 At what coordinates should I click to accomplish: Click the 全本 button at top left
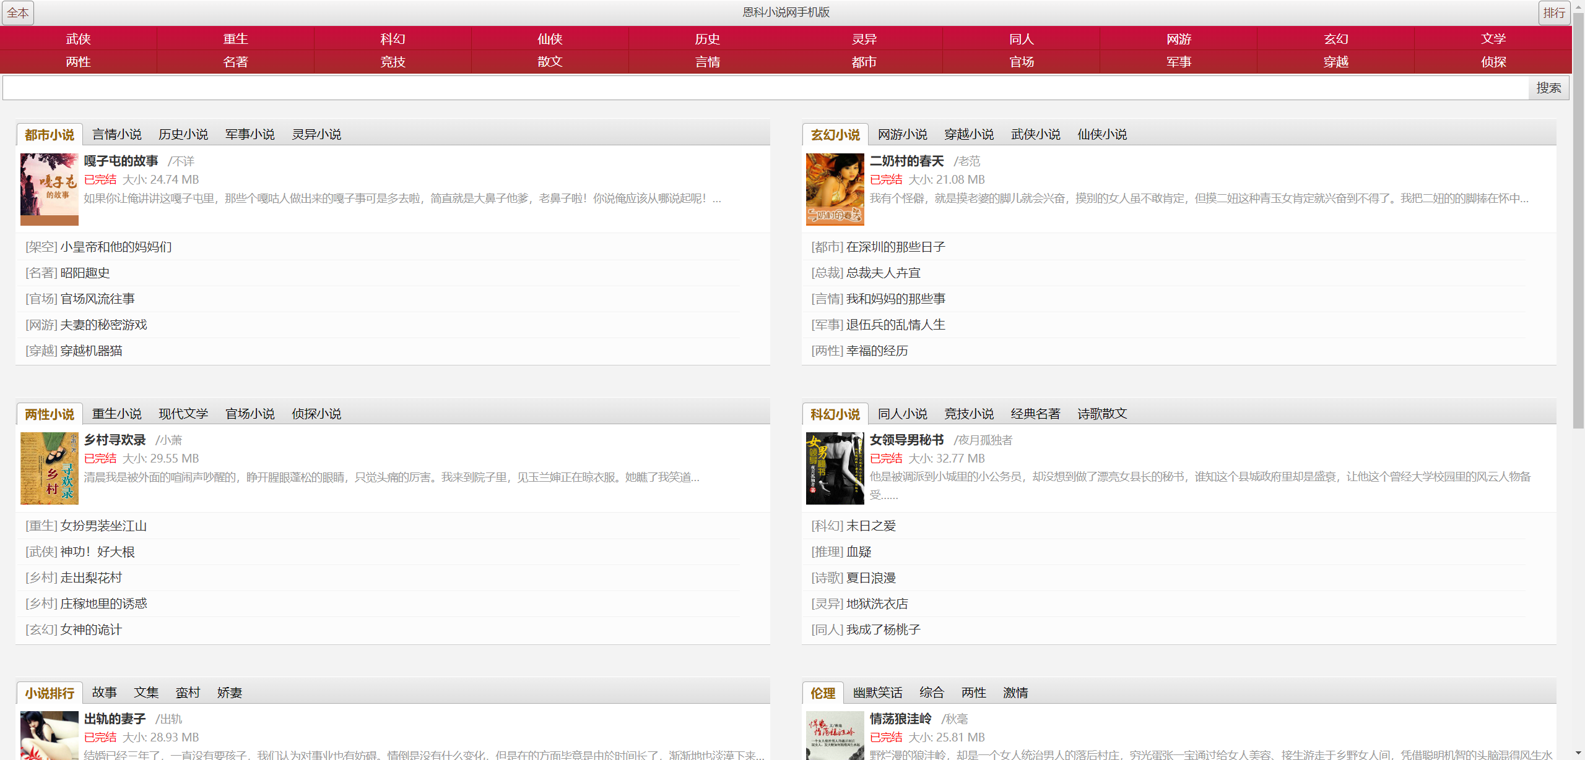17,12
